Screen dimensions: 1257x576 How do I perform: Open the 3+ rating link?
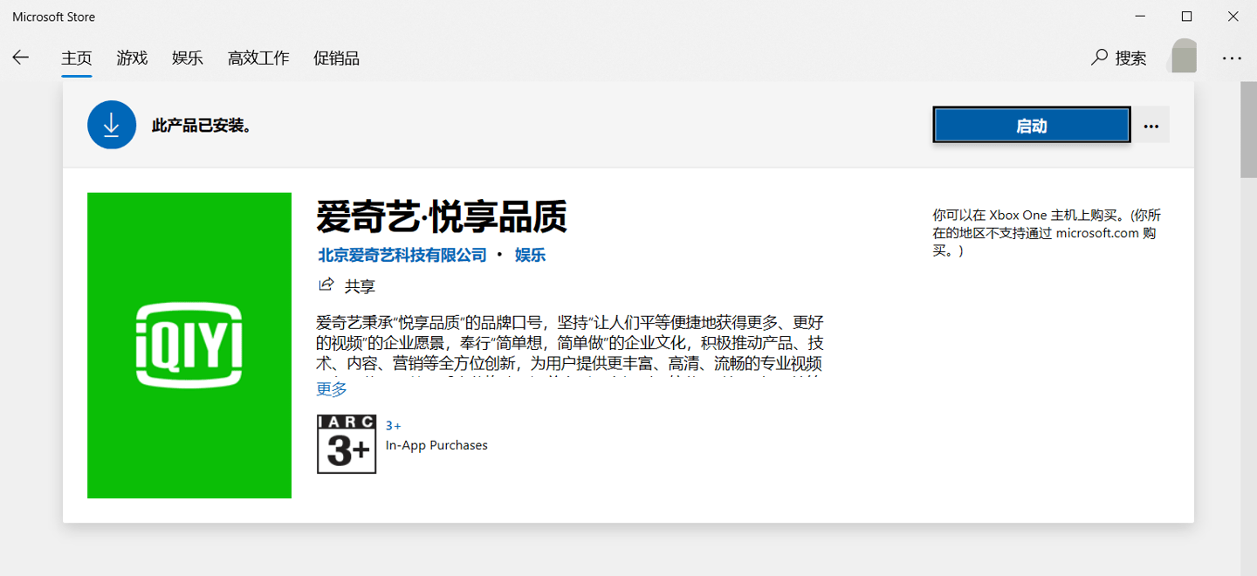point(394,426)
